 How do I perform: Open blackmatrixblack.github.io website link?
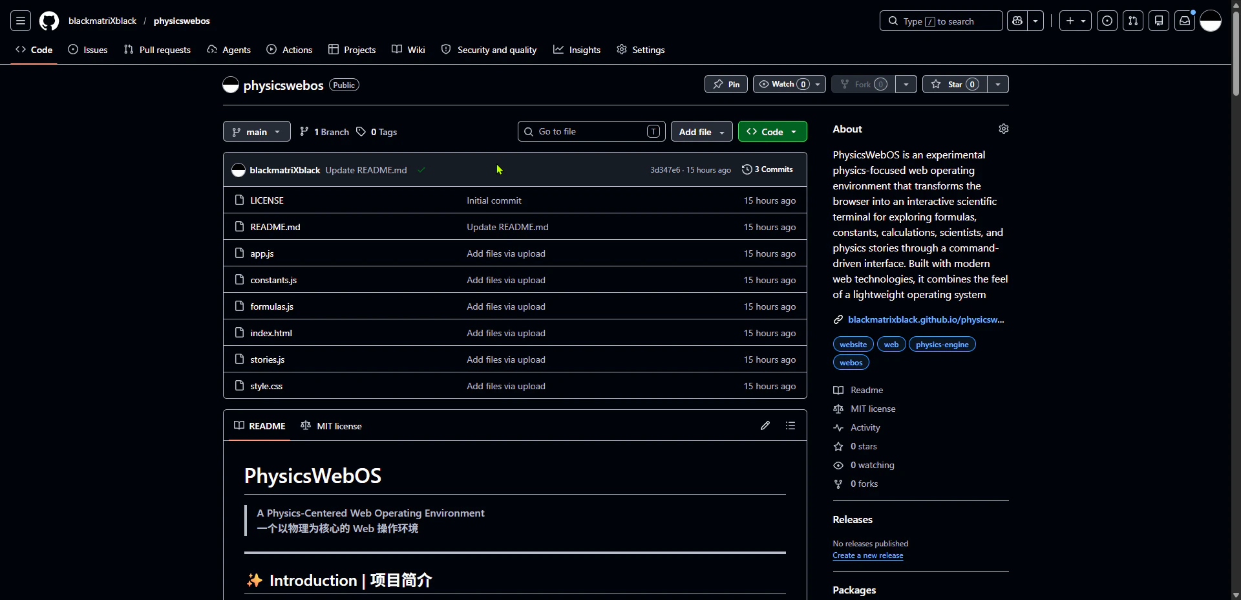(x=926, y=319)
